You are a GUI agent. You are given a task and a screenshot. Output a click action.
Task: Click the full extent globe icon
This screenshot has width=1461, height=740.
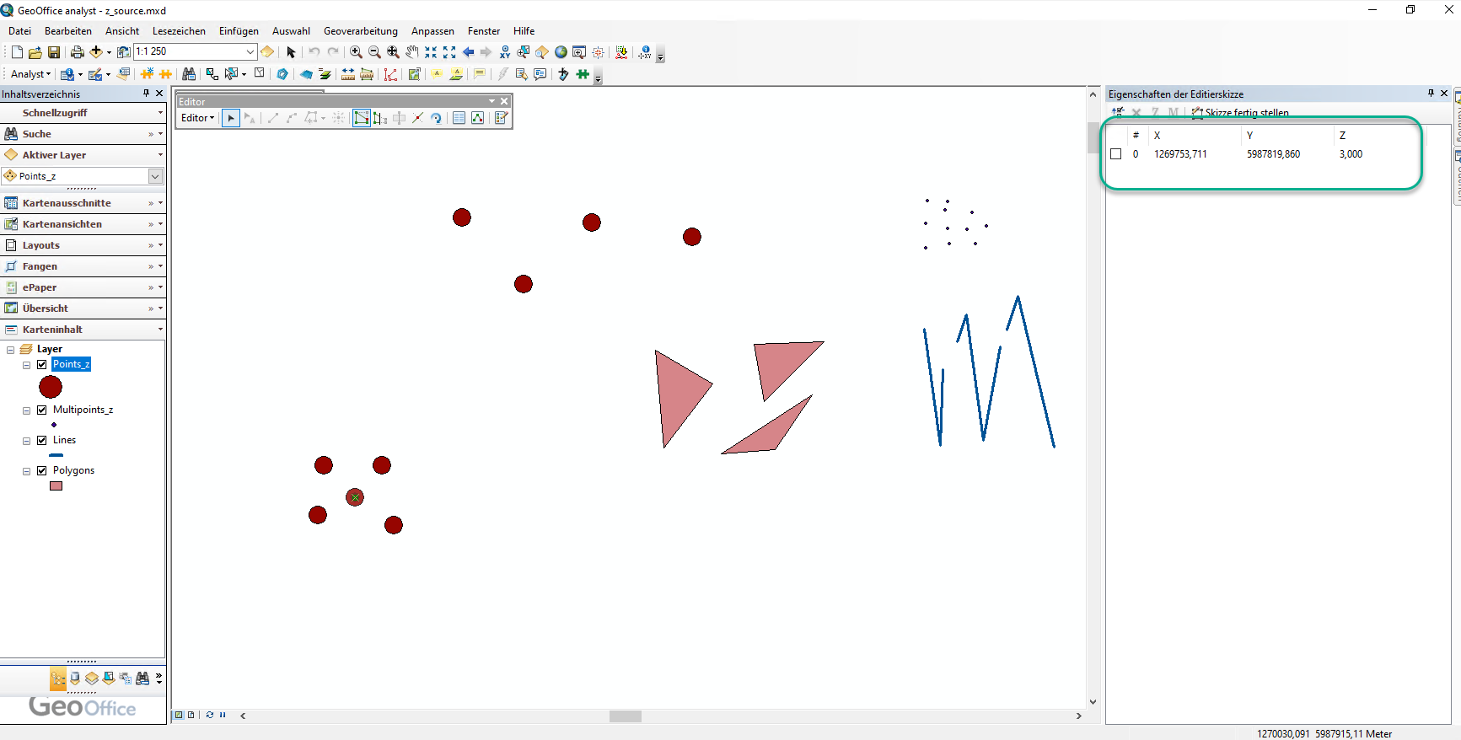[x=561, y=52]
